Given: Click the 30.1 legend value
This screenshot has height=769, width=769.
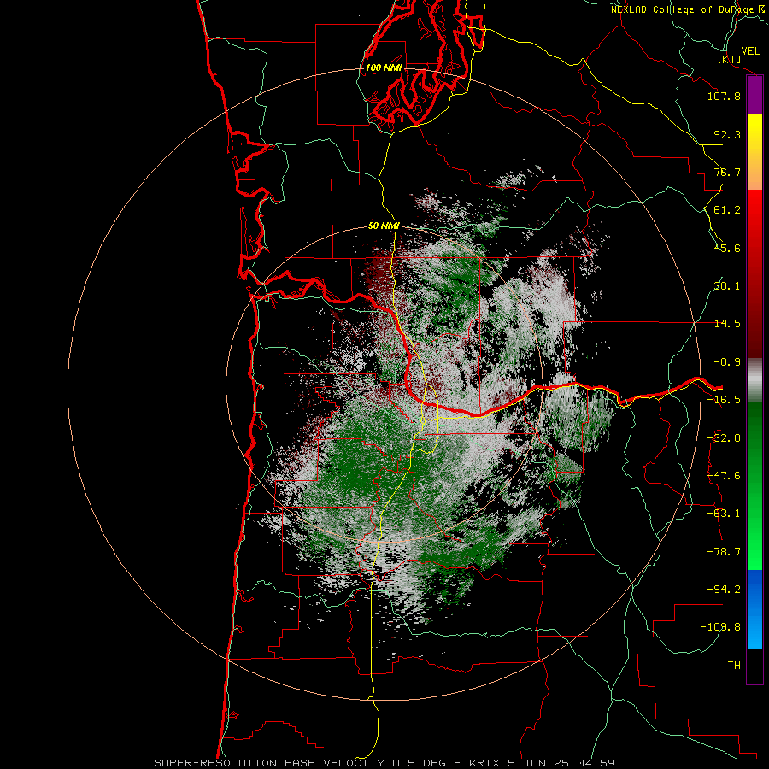Looking at the screenshot, I should 727,286.
